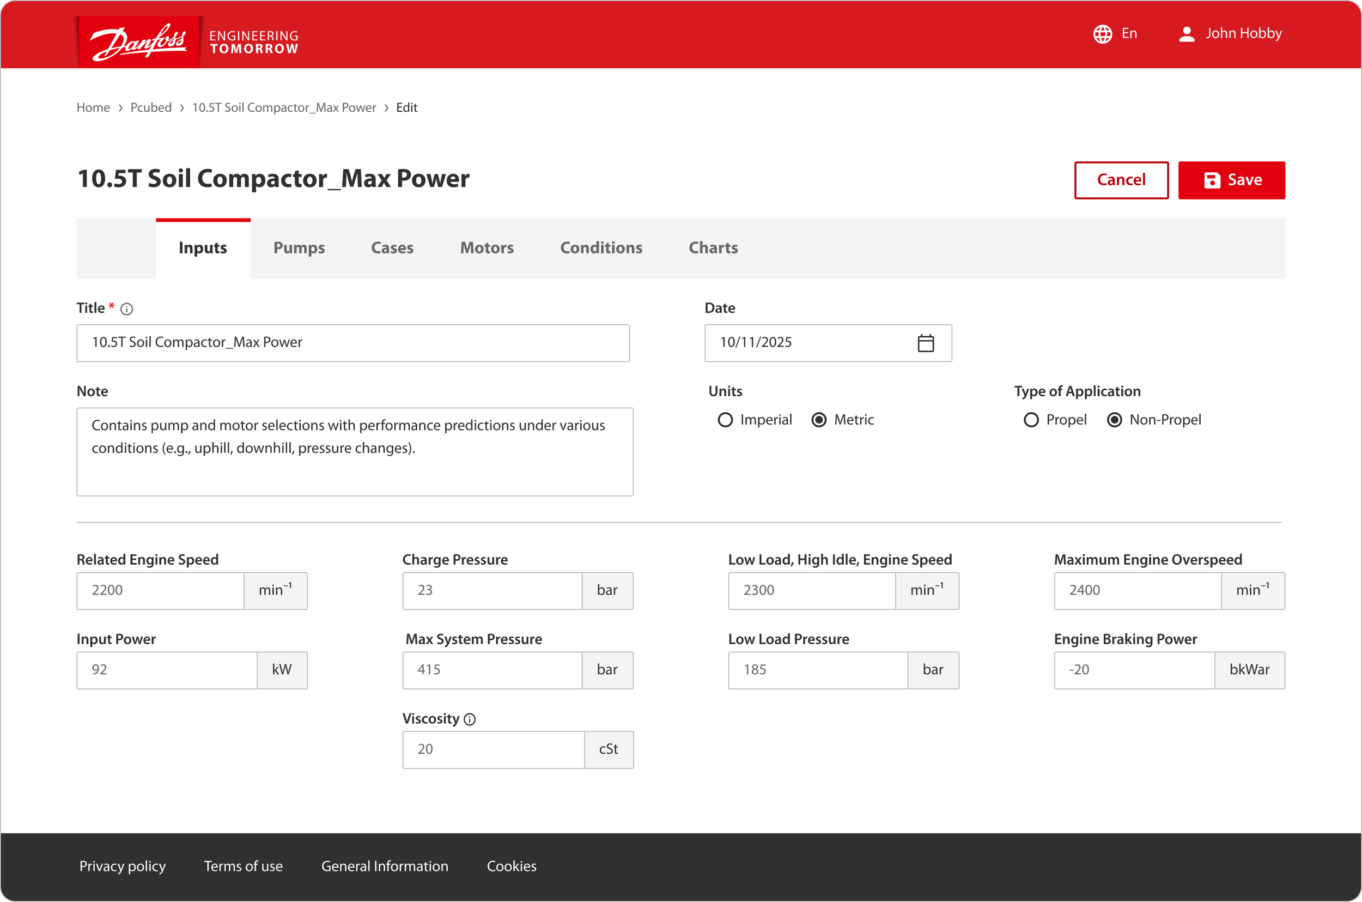Choose the Non-Propel application type
Viewport: 1362px width, 902px height.
pyautogui.click(x=1114, y=420)
